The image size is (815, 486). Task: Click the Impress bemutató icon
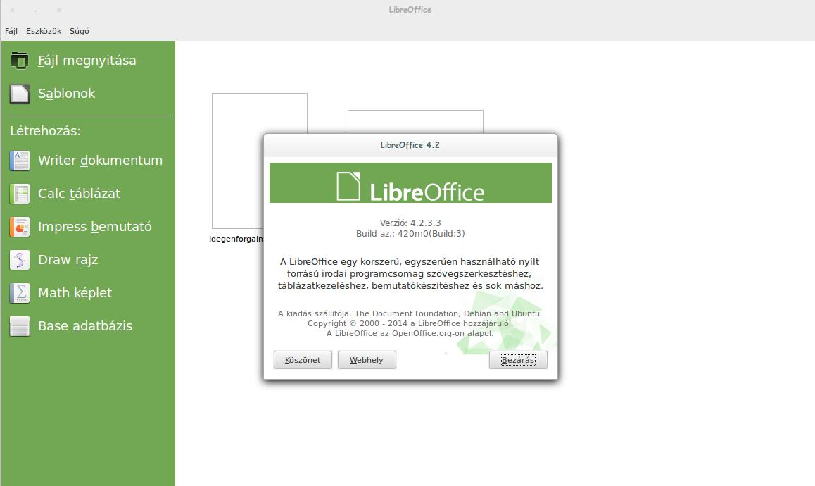(x=20, y=227)
